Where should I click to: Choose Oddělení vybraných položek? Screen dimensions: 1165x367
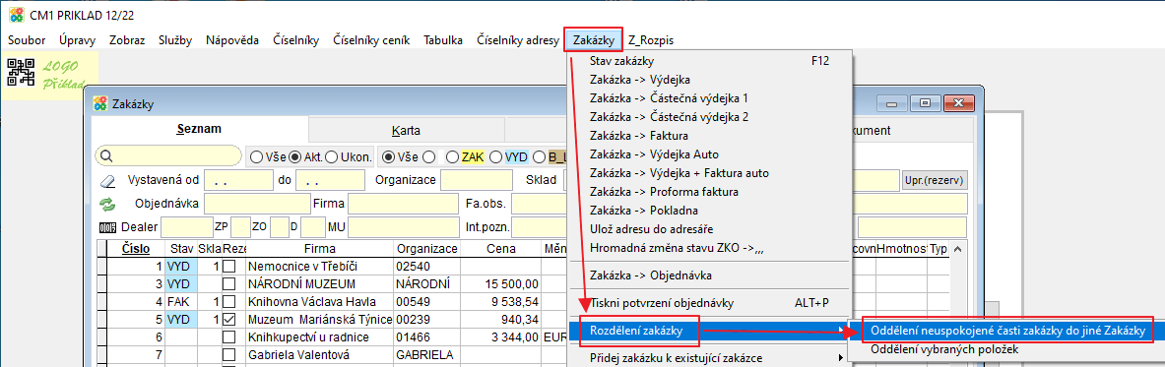[x=1006, y=349]
